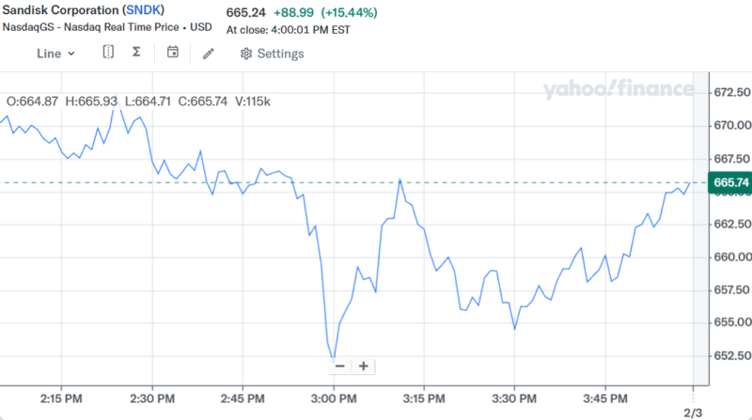Click the comparison columns icon in toolbar
This screenshot has width=752, height=420.
click(108, 53)
